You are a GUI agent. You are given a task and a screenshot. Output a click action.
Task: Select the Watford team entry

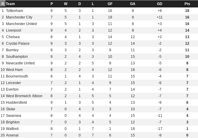click(x=12, y=129)
